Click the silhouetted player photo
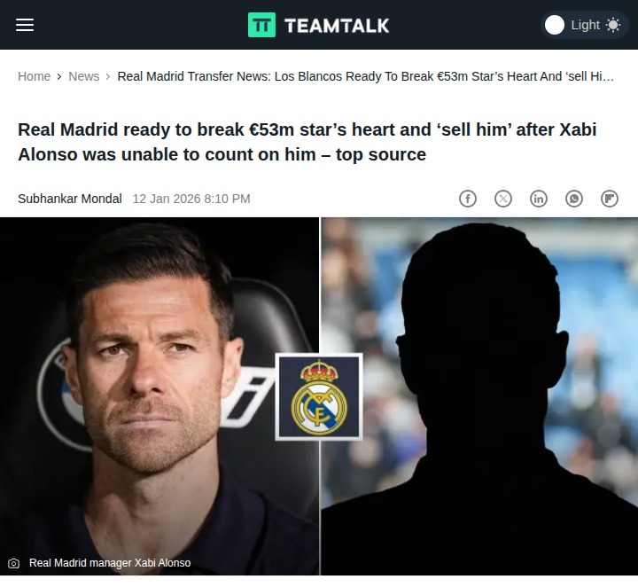Viewport: 638px width, 587px height. click(x=479, y=396)
